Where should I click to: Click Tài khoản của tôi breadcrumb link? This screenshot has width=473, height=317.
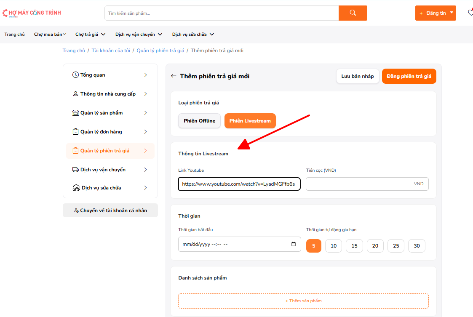click(x=111, y=51)
